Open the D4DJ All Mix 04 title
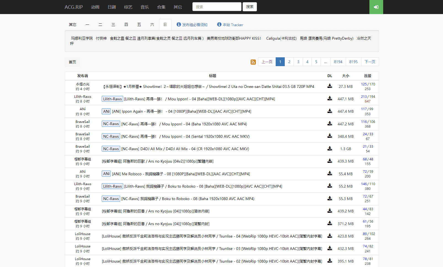This screenshot has width=443, height=267. [185, 149]
